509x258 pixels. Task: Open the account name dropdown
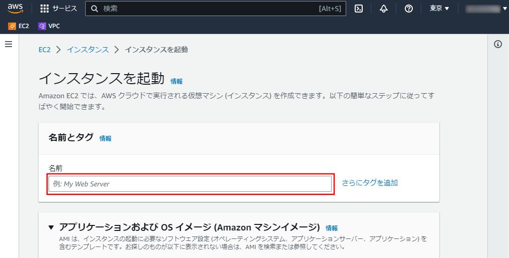[486, 9]
